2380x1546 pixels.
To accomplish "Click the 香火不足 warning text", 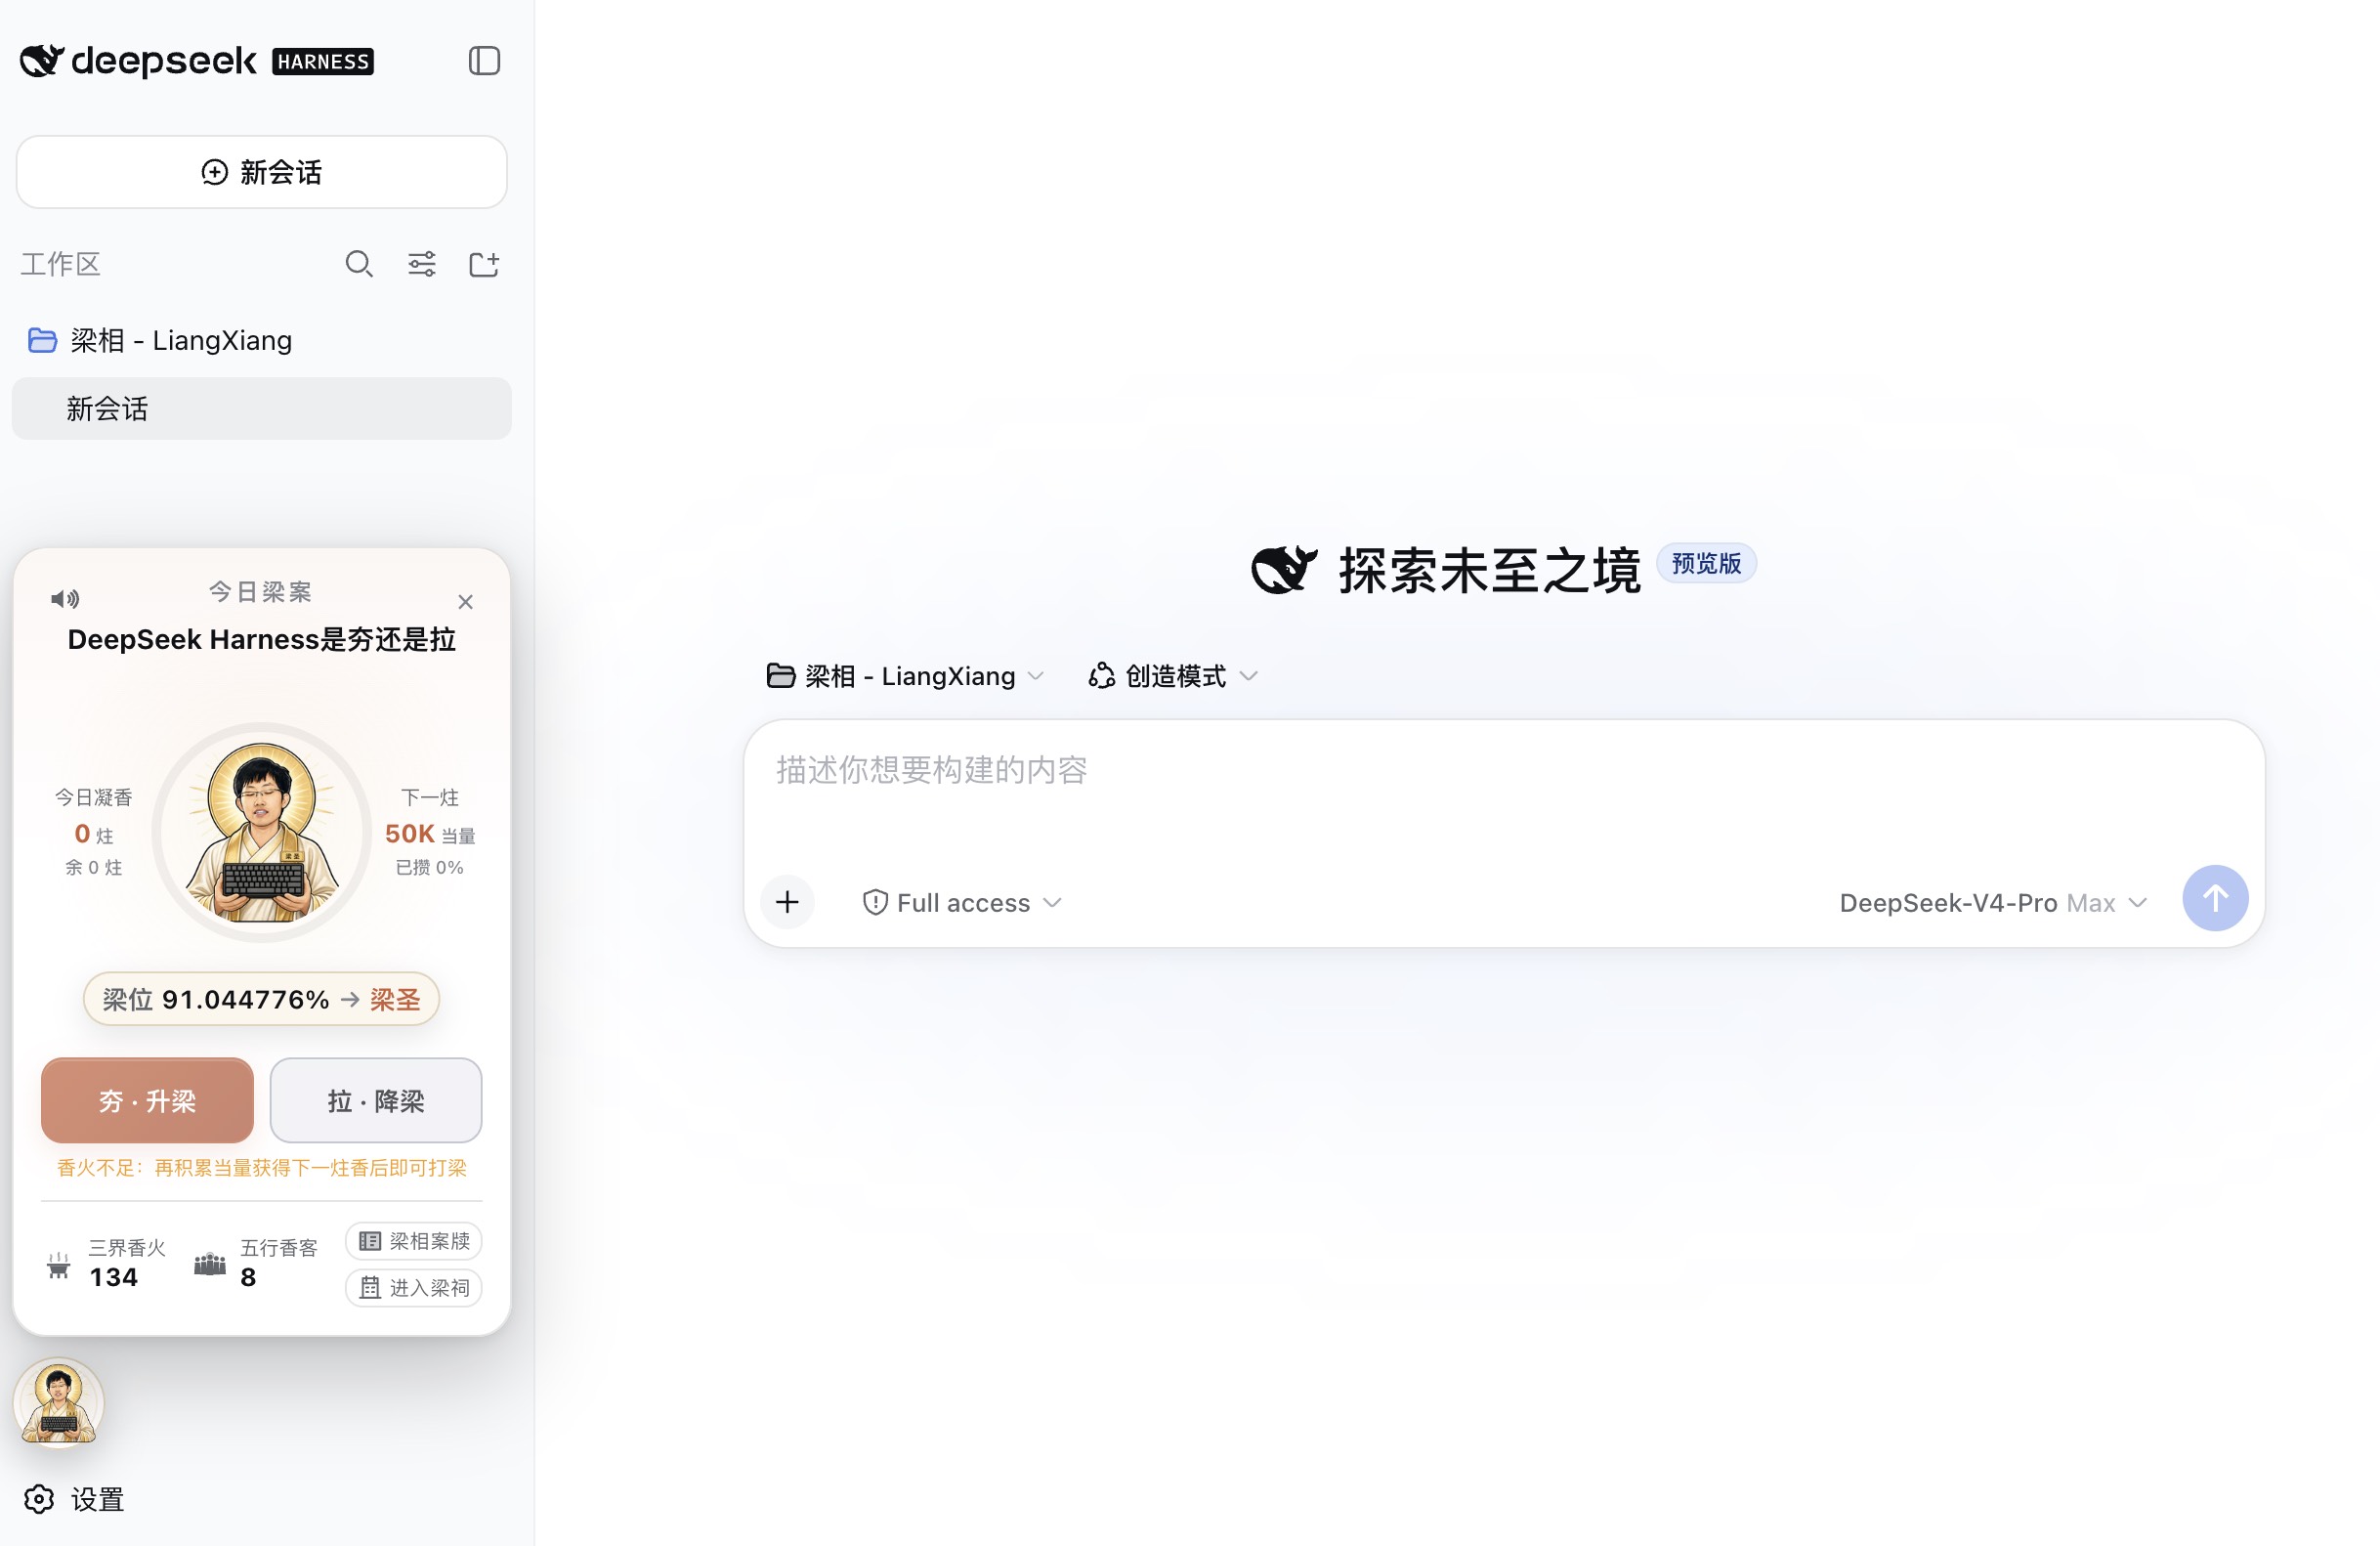I will (x=261, y=1168).
